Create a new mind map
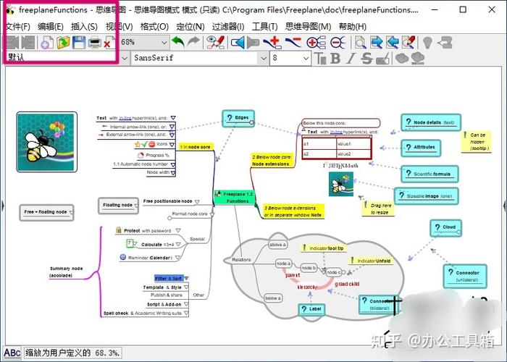This screenshot has height=362, width=507. [x=47, y=42]
